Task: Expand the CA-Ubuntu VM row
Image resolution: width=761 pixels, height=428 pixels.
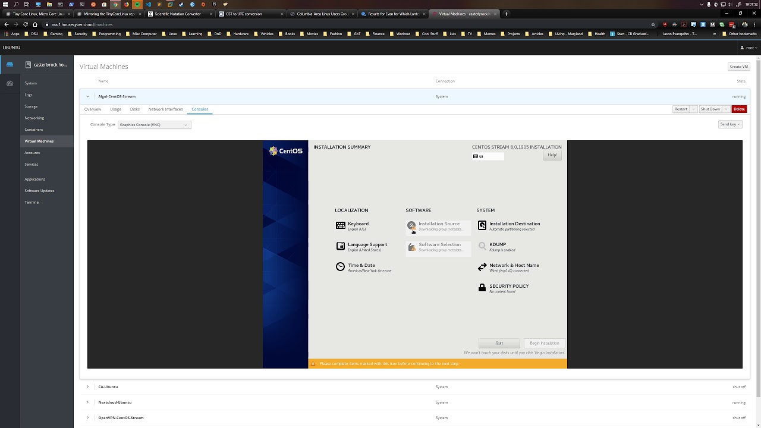Action: tap(87, 387)
